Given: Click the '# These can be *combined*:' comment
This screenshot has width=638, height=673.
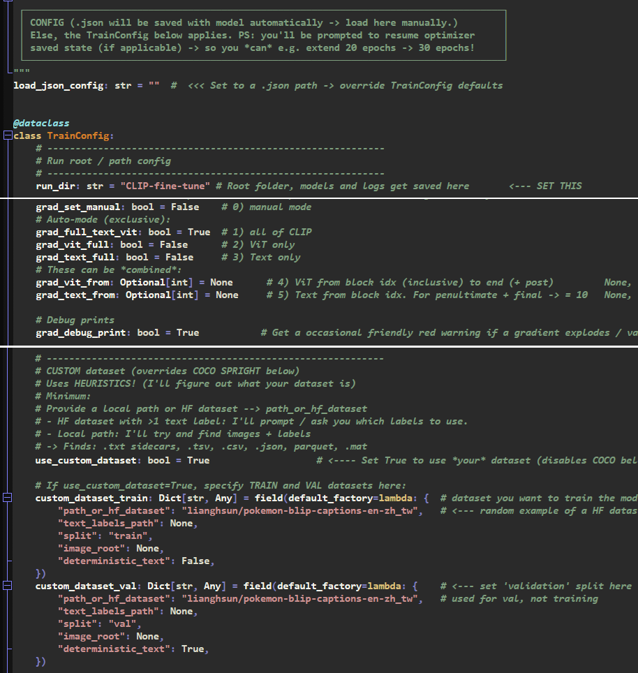Looking at the screenshot, I should [x=109, y=270].
